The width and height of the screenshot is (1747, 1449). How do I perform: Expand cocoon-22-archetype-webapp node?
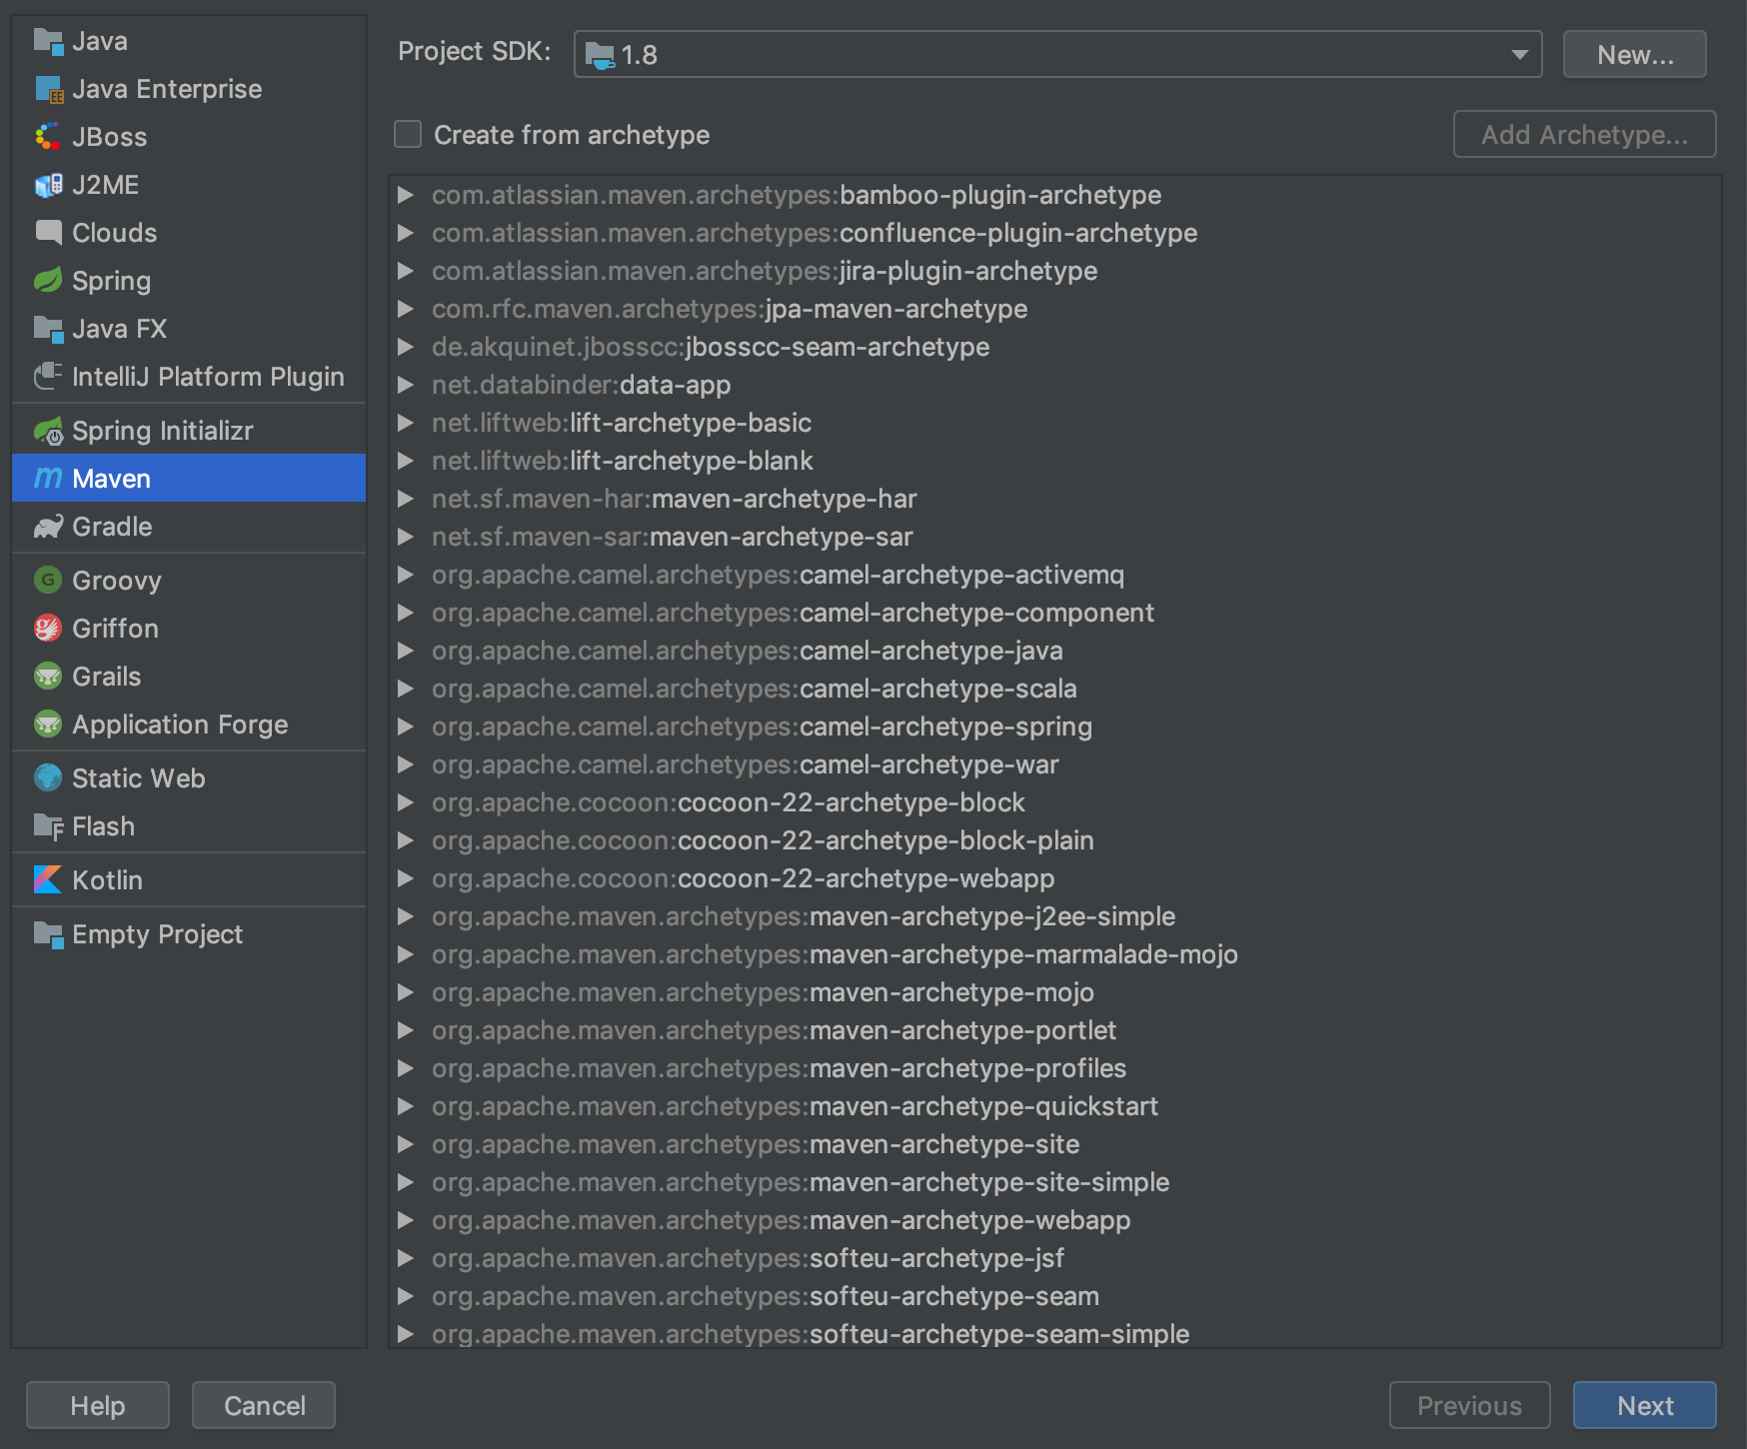click(x=406, y=878)
